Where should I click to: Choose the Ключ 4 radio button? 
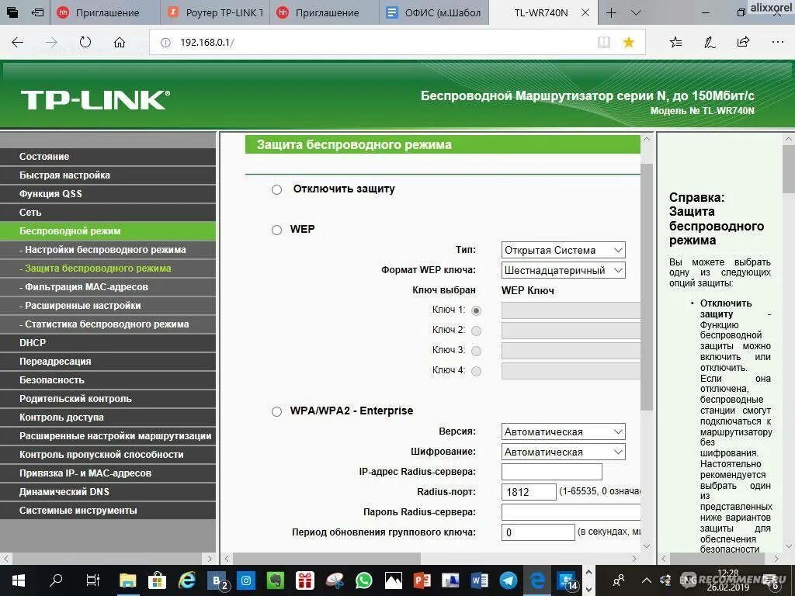click(476, 371)
